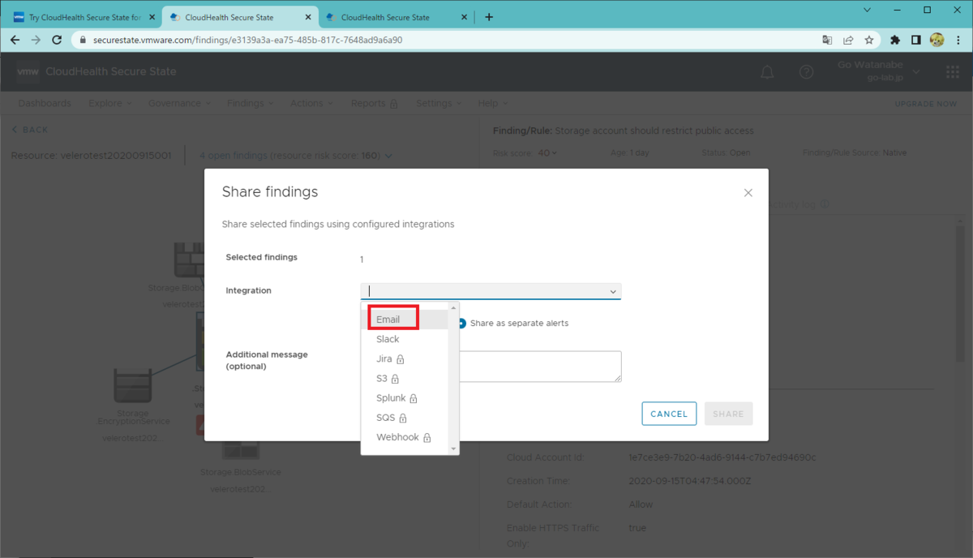Click the UPGRADE NOW link
Image resolution: width=973 pixels, height=558 pixels.
point(925,104)
